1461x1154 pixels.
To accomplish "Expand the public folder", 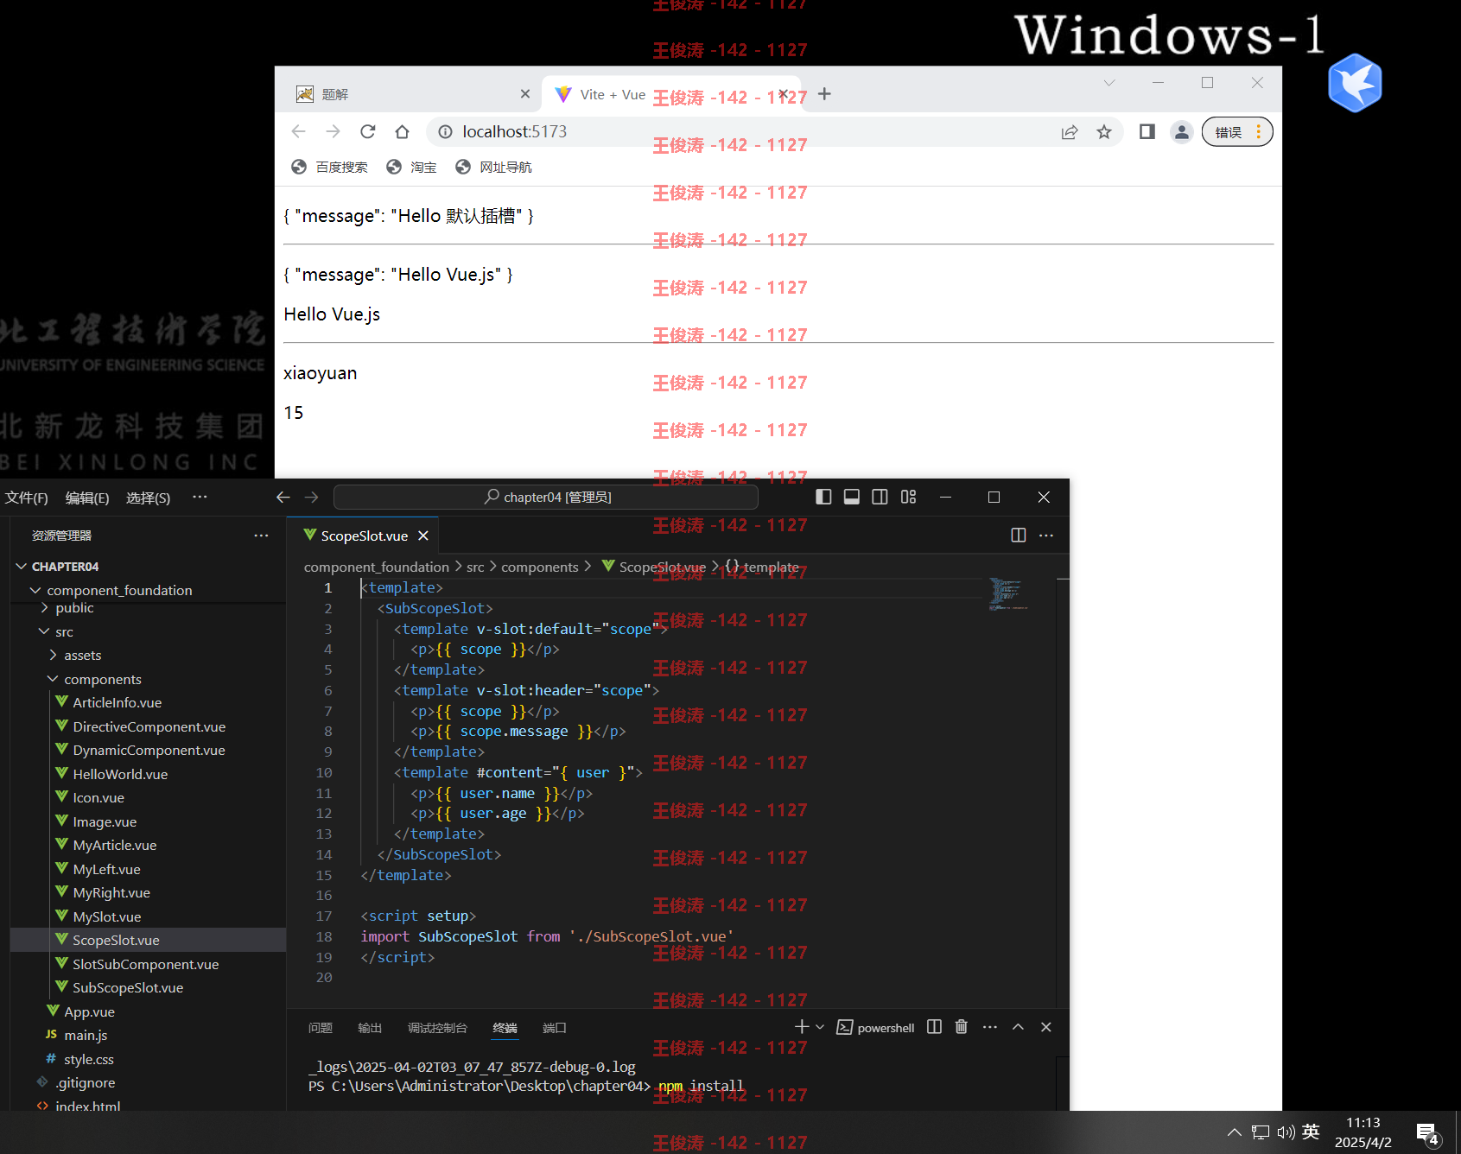I will click(149, 608).
